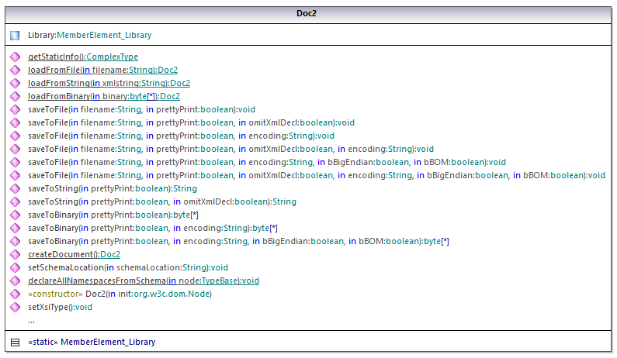
Task: Expand hidden operations via the ellipsis
Action: click(31, 320)
